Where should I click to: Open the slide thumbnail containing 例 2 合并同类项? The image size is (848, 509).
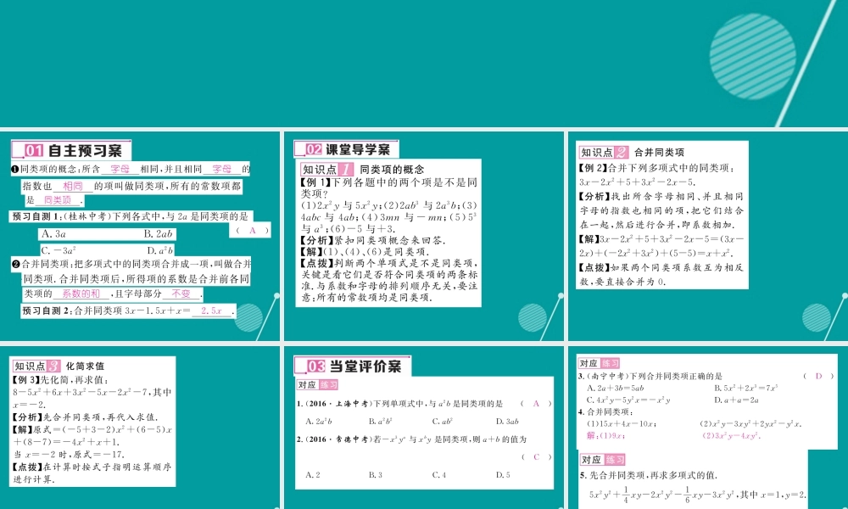707,236
